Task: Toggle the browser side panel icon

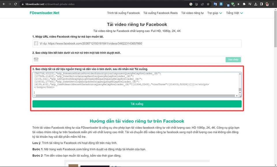Action: coord(261,4)
